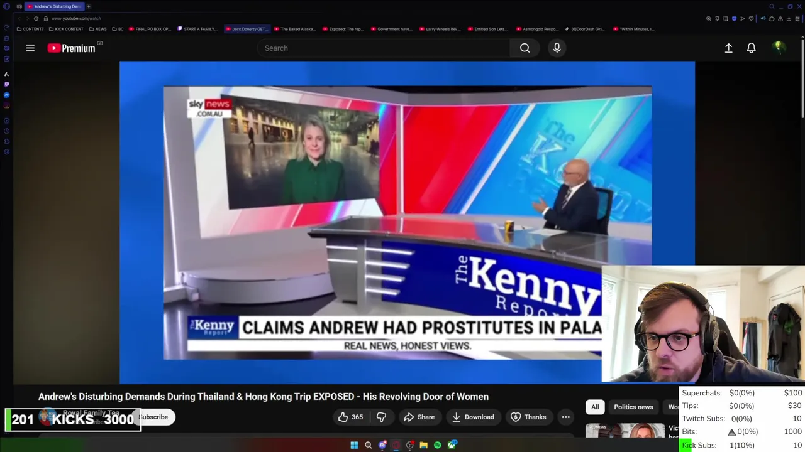Viewport: 805px width, 452px height.
Task: Open the Exposed: The rep bookmark
Action: pos(343,29)
